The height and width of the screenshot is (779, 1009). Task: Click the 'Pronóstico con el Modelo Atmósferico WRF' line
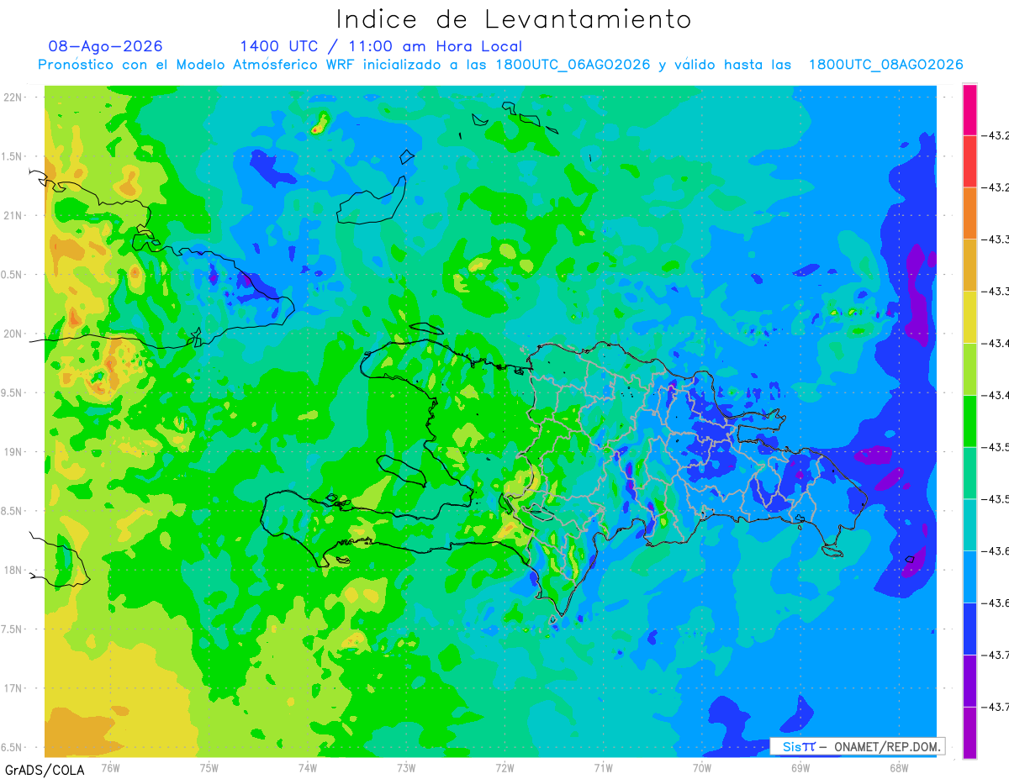[500, 65]
